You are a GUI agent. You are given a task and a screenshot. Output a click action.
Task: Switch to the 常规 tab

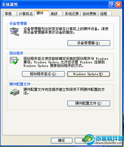tap(10, 14)
